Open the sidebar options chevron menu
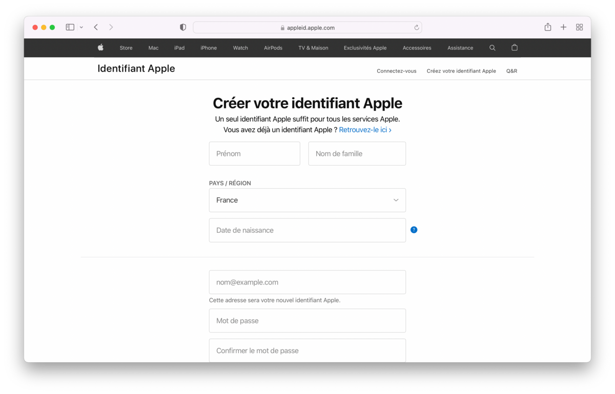This screenshot has height=394, width=615. [81, 27]
